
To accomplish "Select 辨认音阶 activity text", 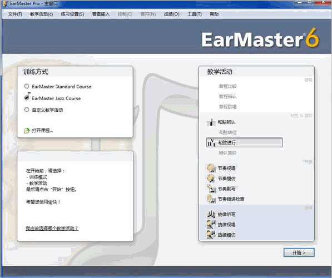I will 227,153.
